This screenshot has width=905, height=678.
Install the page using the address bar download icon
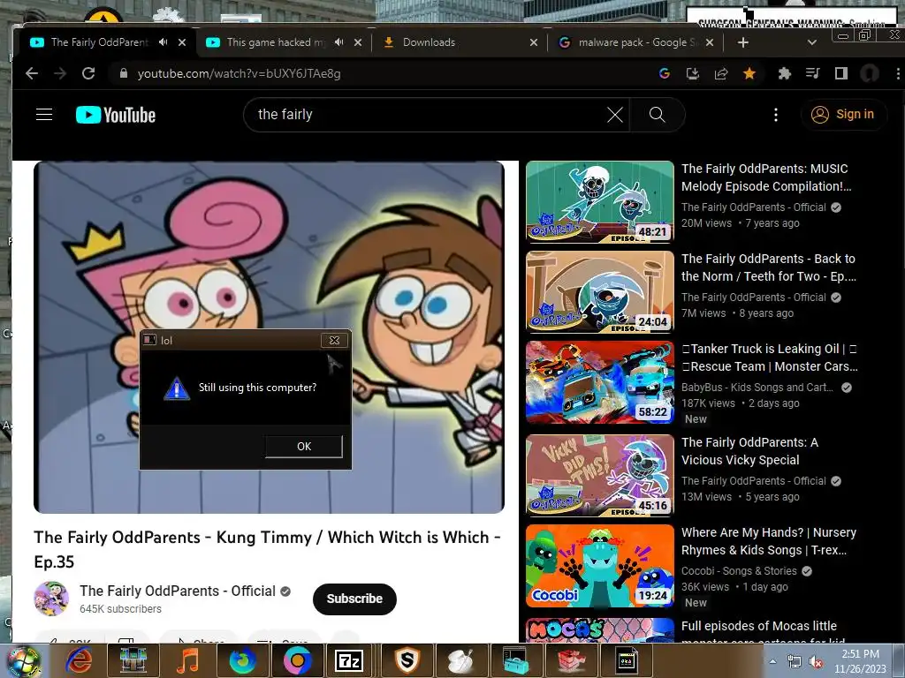[693, 73]
